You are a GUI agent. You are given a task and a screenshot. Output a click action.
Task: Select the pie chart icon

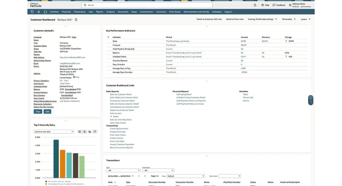coord(94,132)
